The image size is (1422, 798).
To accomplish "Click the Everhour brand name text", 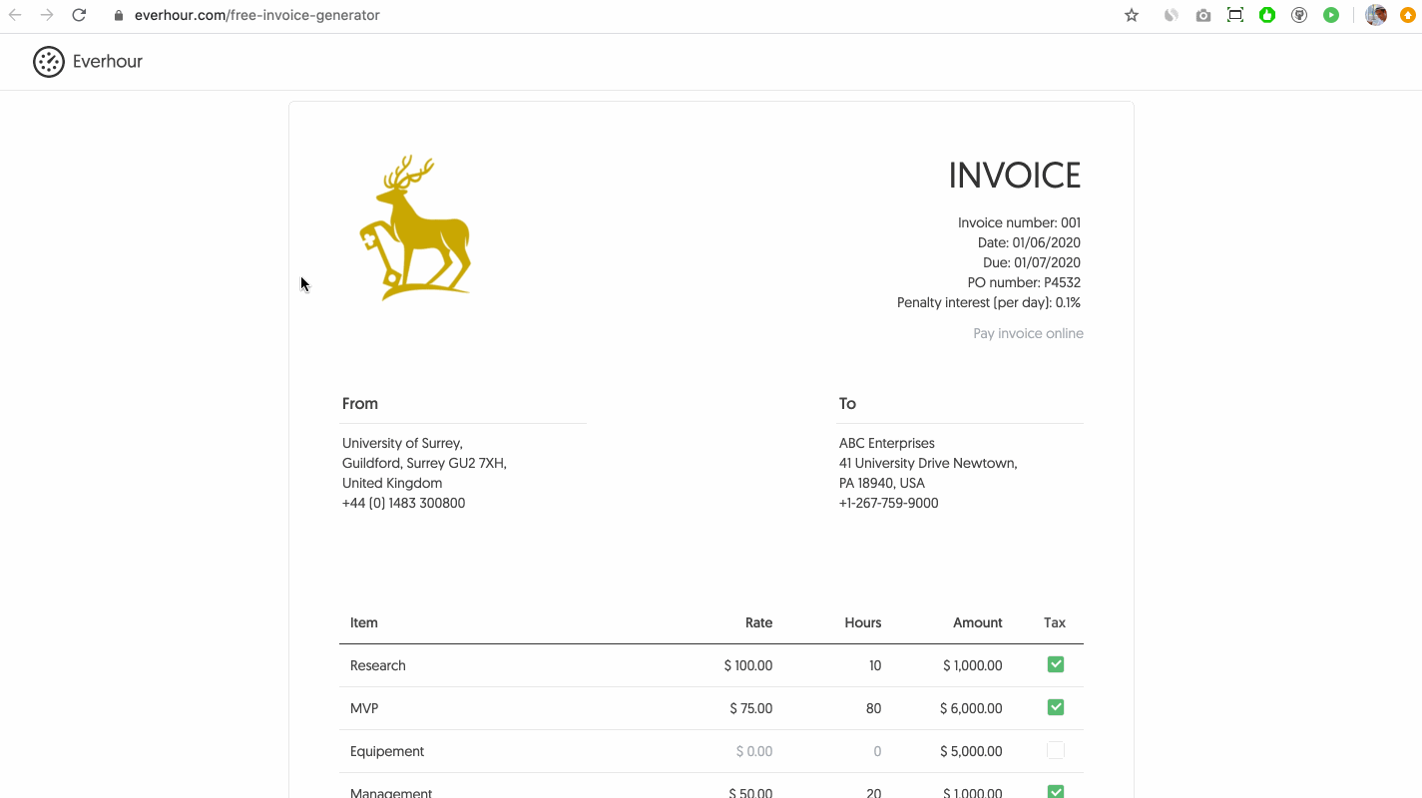I will 108,61.
